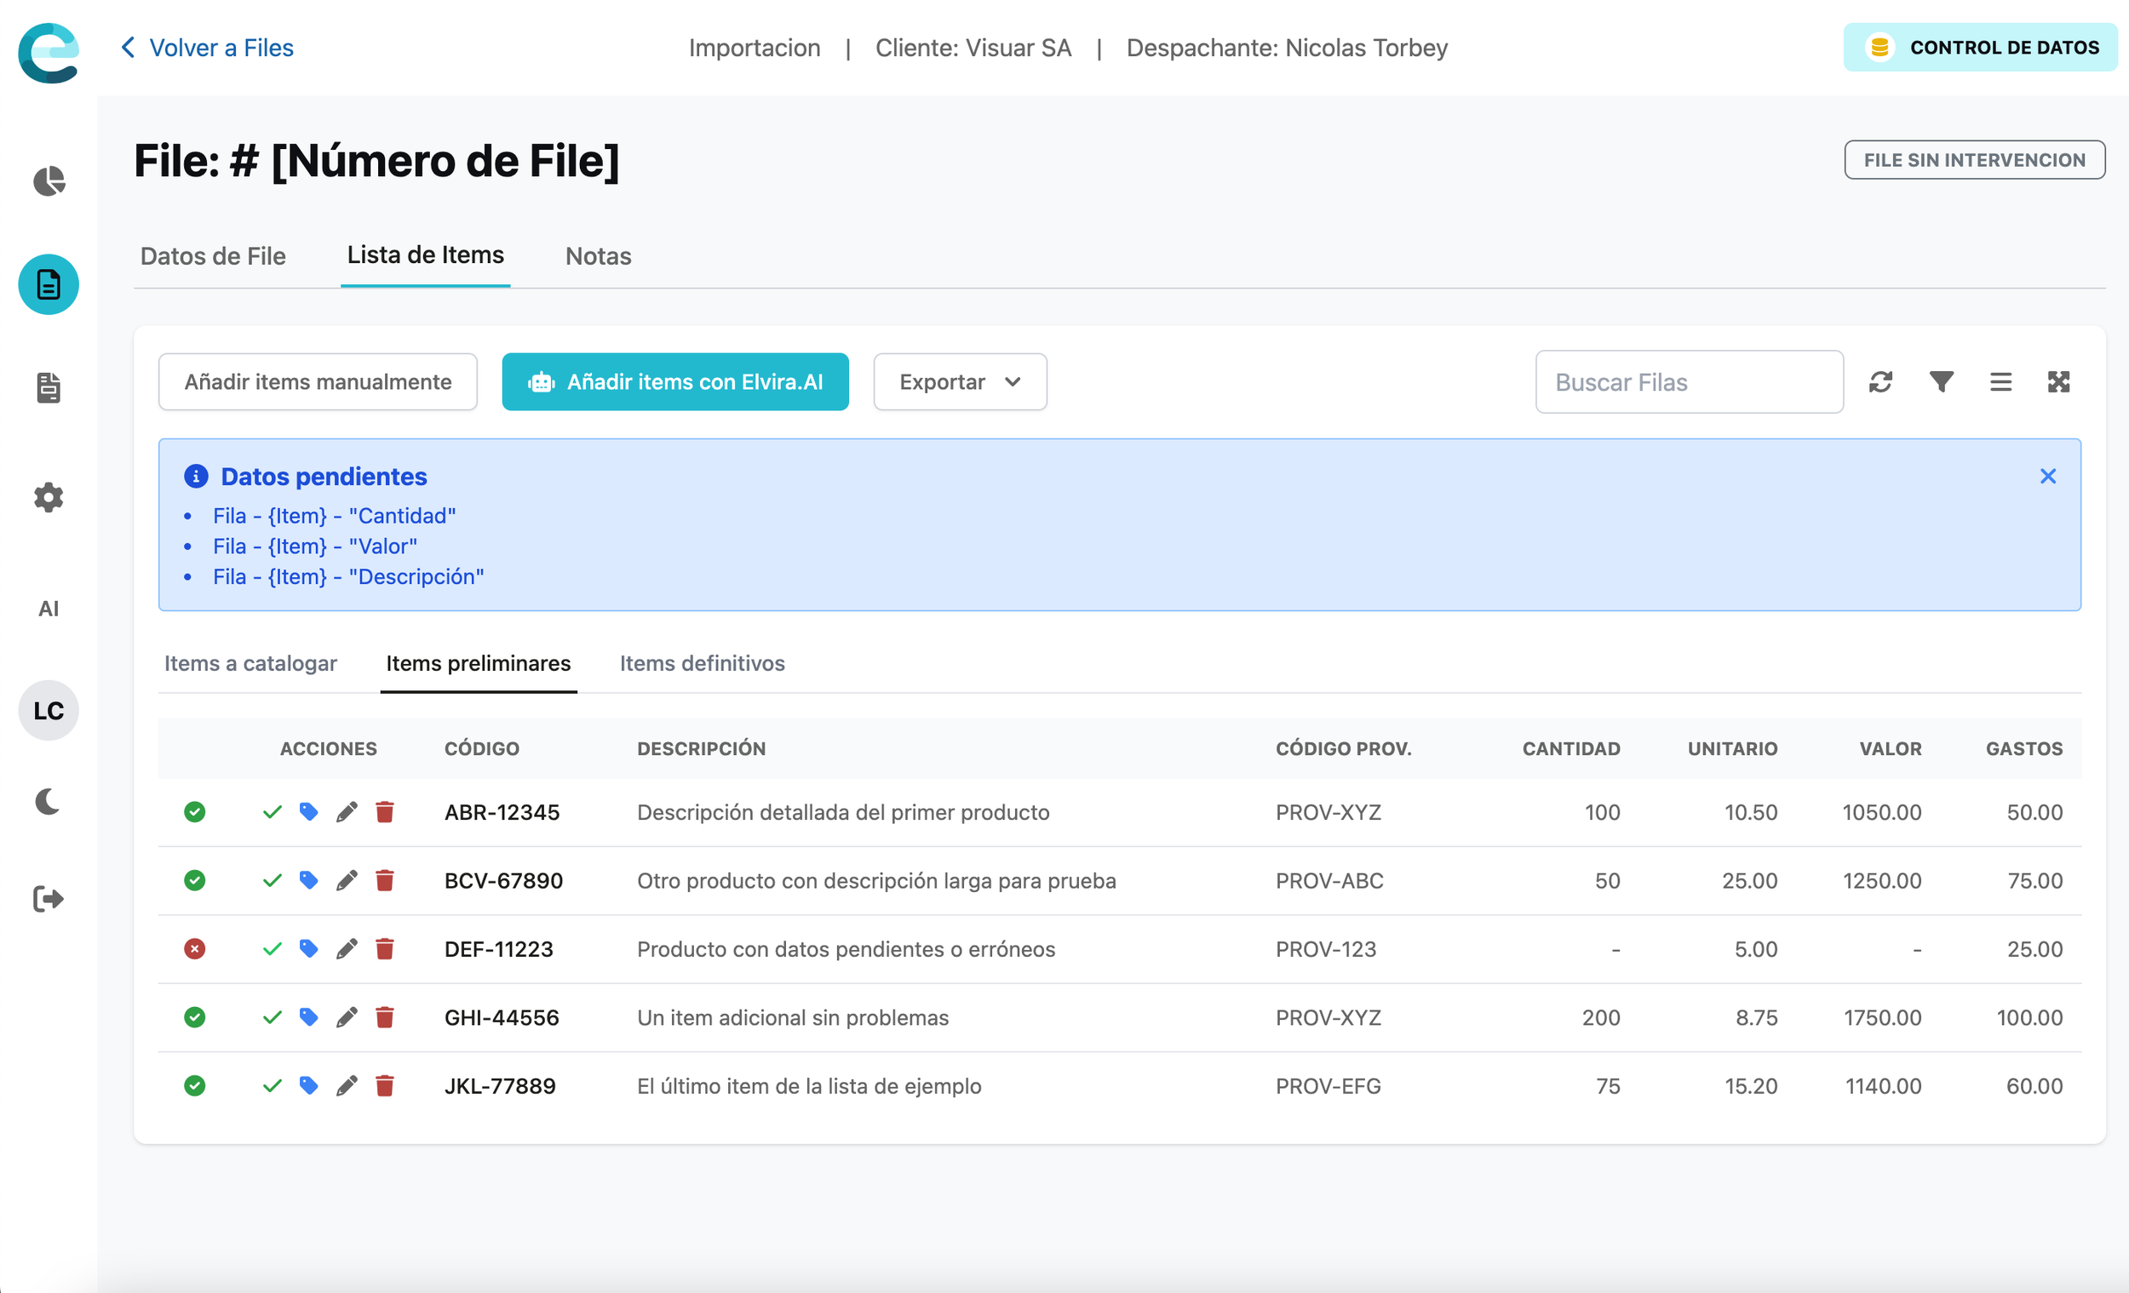Switch to the Notas tab
This screenshot has height=1293, width=2129.
point(598,256)
